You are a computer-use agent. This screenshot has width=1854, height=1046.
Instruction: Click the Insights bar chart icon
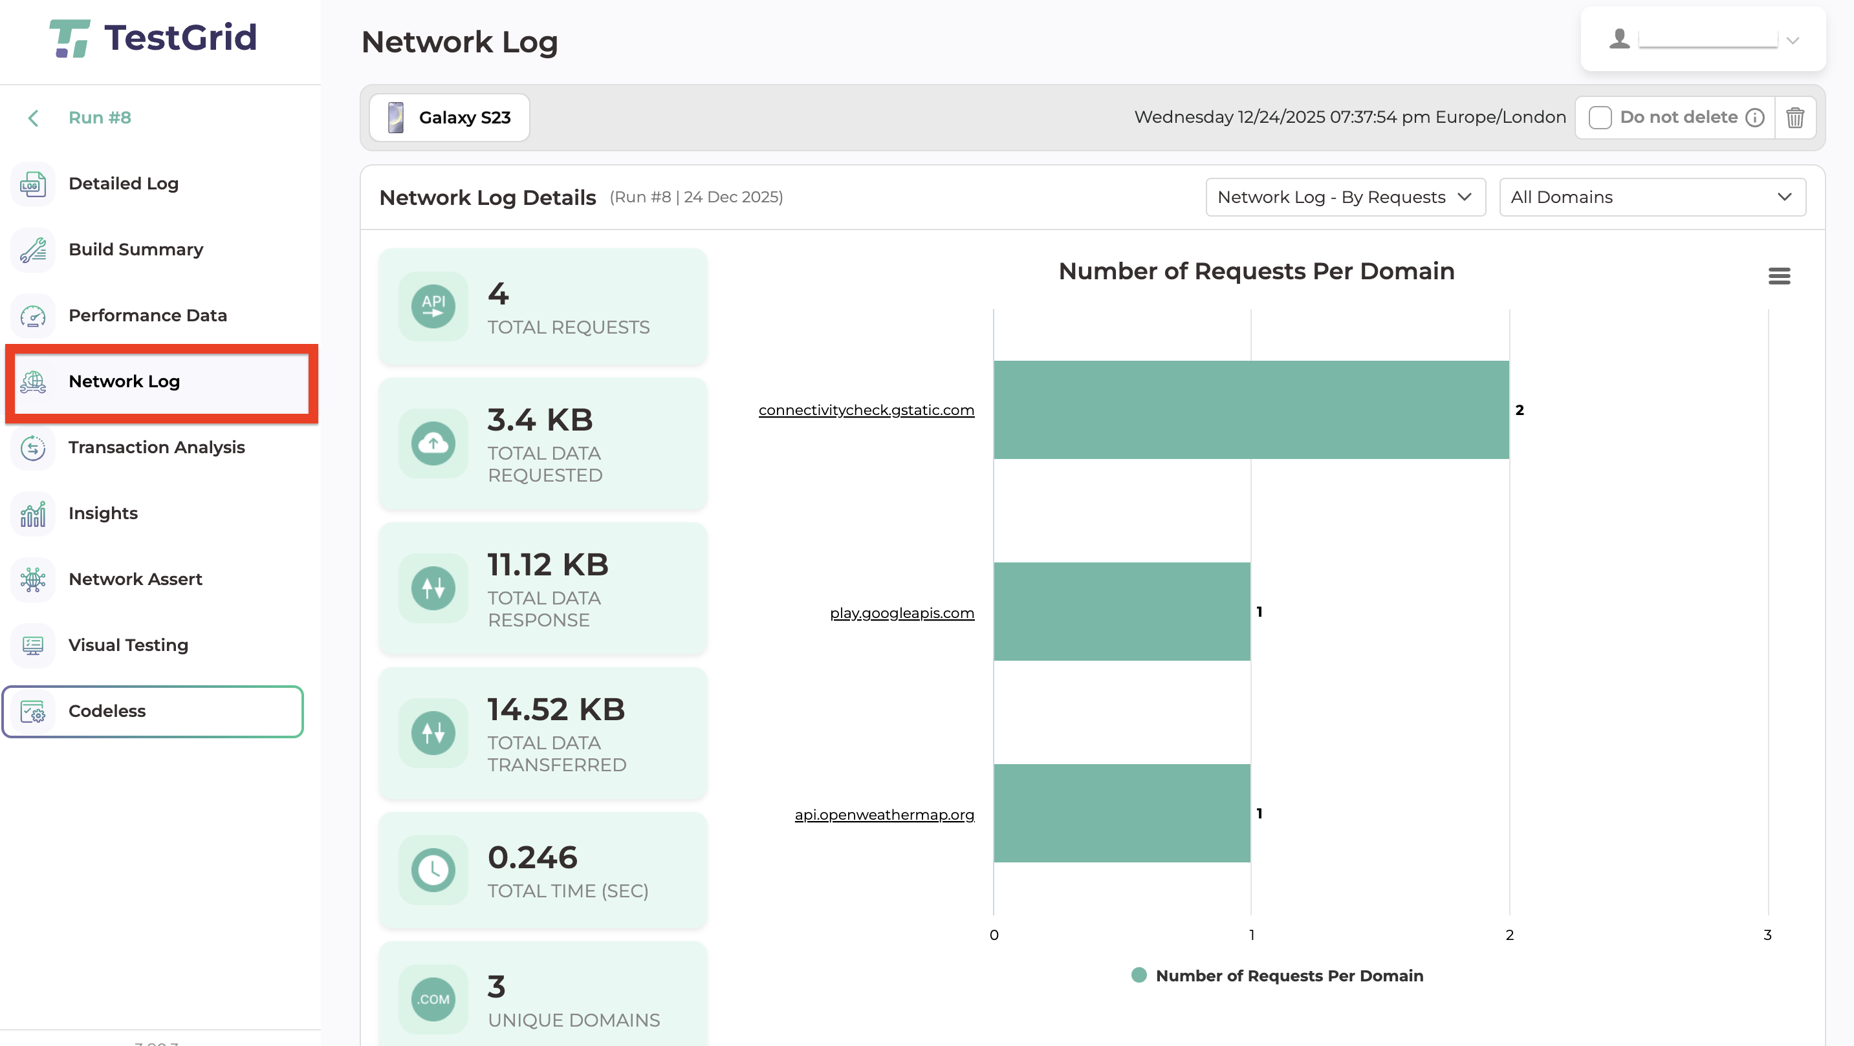click(x=33, y=514)
